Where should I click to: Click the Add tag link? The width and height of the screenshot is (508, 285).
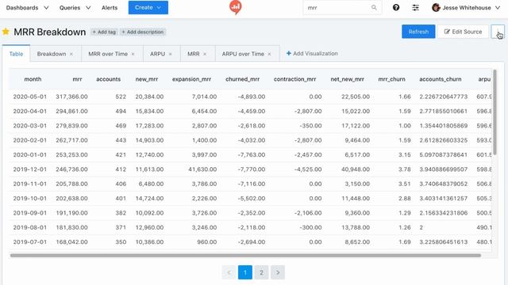[104, 32]
